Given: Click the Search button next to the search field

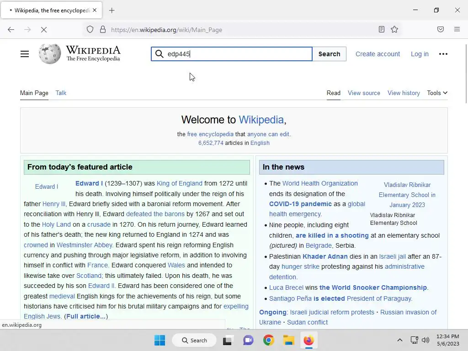Looking at the screenshot, I should pos(329,54).
